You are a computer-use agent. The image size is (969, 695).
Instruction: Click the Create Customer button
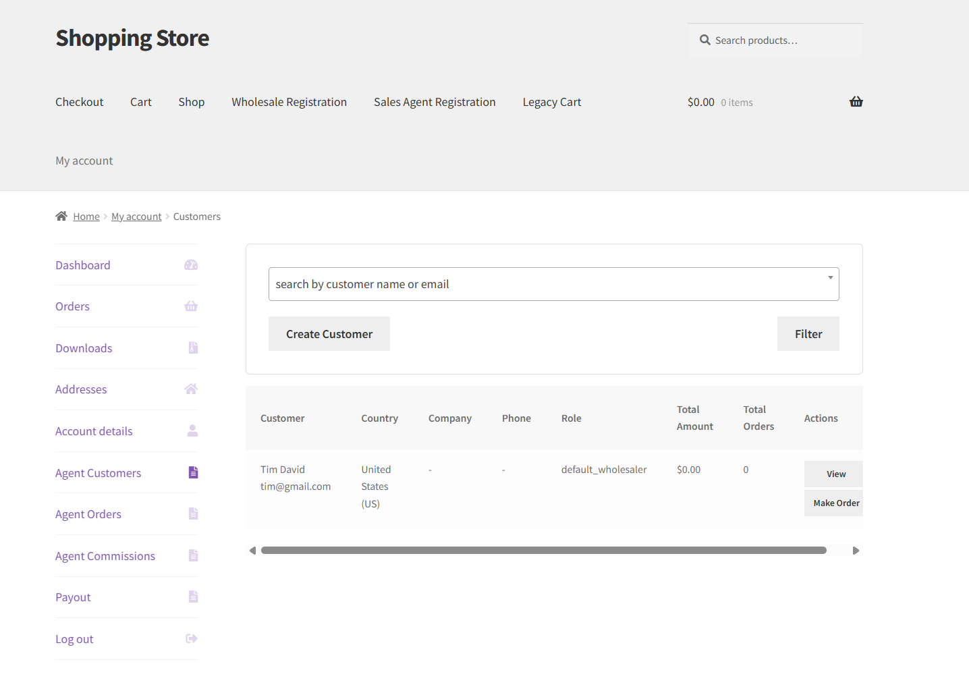point(329,334)
